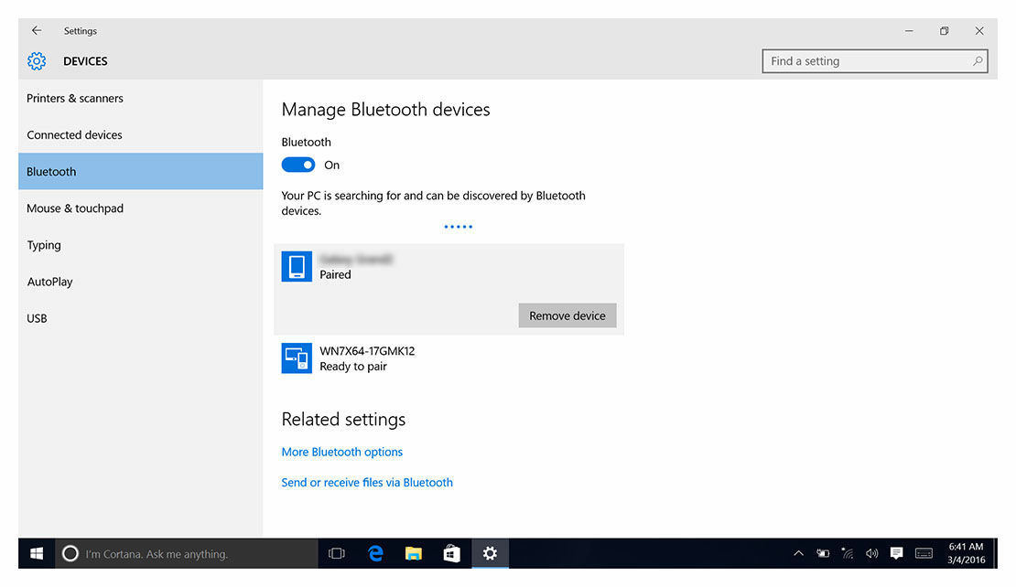Screen dimensions: 1016x587
Task: Turn off the Bluetooth toggle switch
Action: point(298,165)
